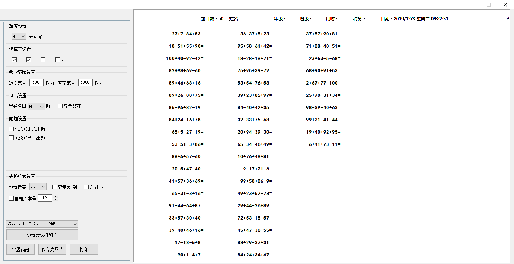
Task: Minimize the application window
Action: 472,5
